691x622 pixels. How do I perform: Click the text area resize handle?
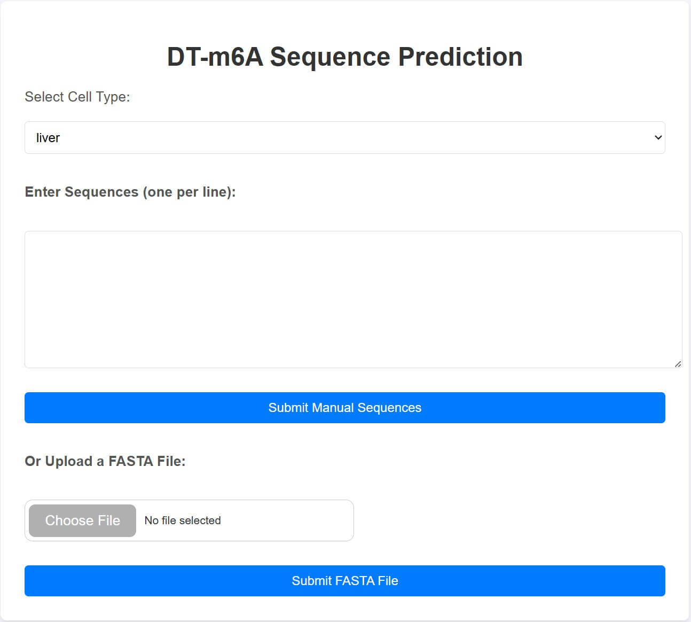pyautogui.click(x=678, y=364)
